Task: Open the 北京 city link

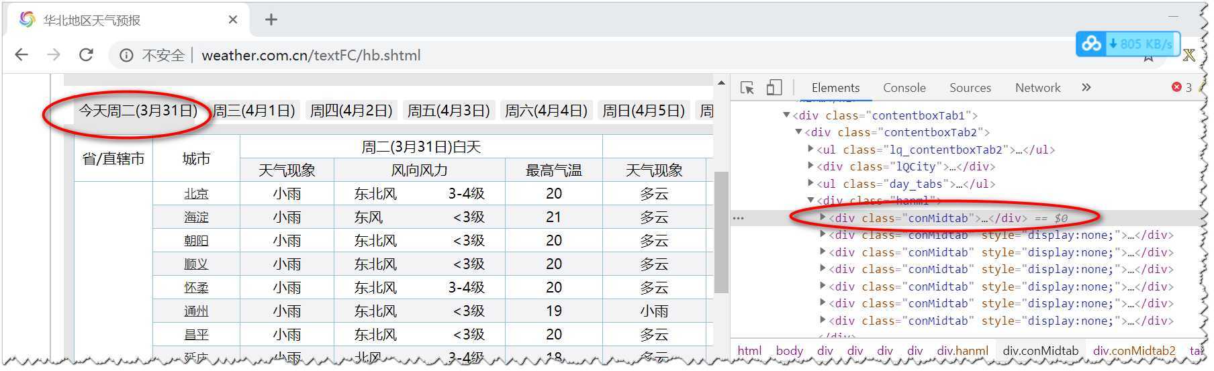Action: pyautogui.click(x=196, y=194)
